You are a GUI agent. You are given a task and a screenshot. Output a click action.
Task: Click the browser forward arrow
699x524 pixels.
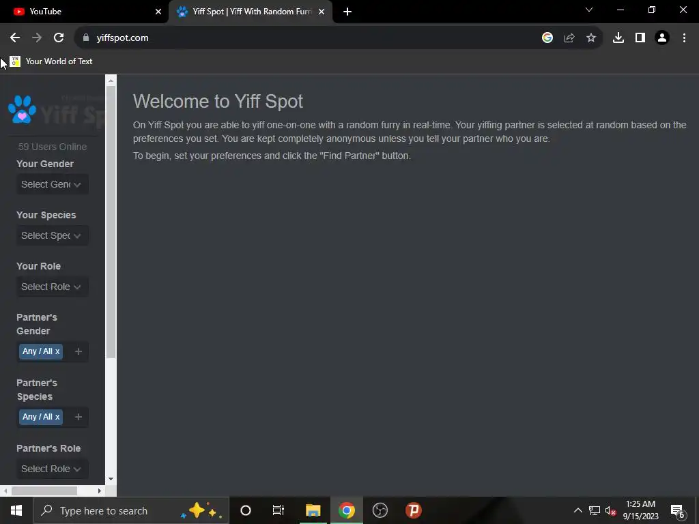37,38
